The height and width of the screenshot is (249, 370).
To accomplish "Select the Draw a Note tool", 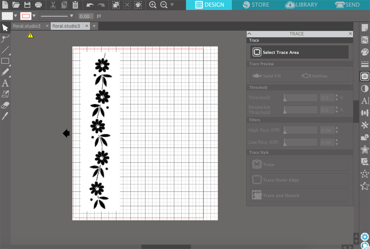I will click(x=5, y=94).
